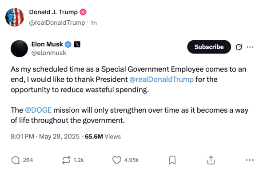The width and height of the screenshot is (267, 172).
Task: Open bottom row three-dot more menu
Action: click(x=250, y=160)
